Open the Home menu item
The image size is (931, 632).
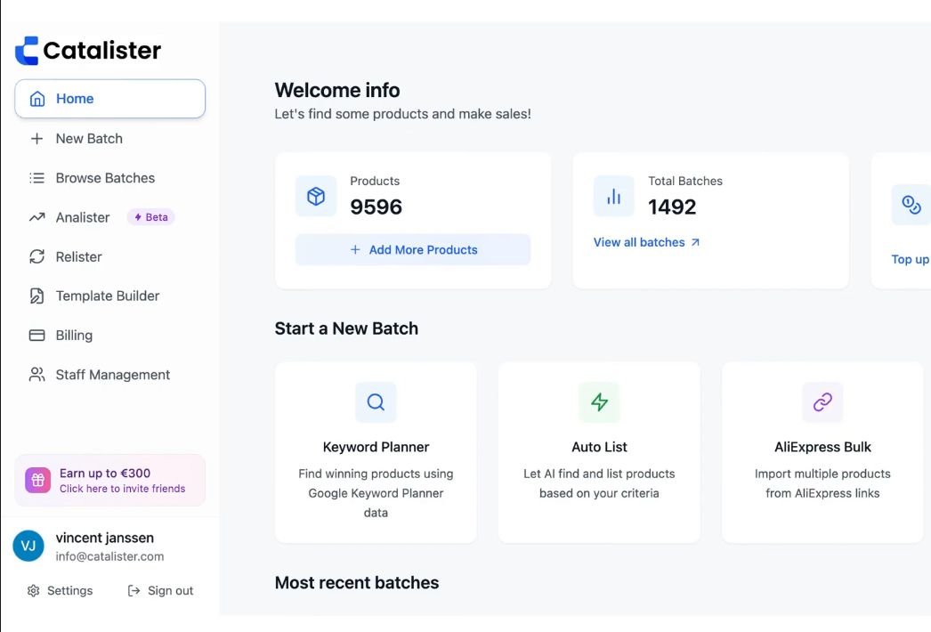109,99
